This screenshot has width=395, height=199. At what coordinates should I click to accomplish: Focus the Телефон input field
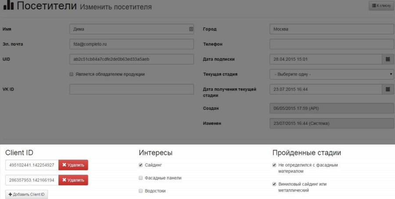[x=331, y=44]
